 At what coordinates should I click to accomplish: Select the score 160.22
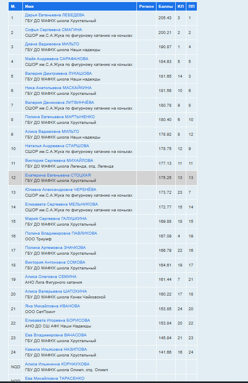click(x=165, y=295)
